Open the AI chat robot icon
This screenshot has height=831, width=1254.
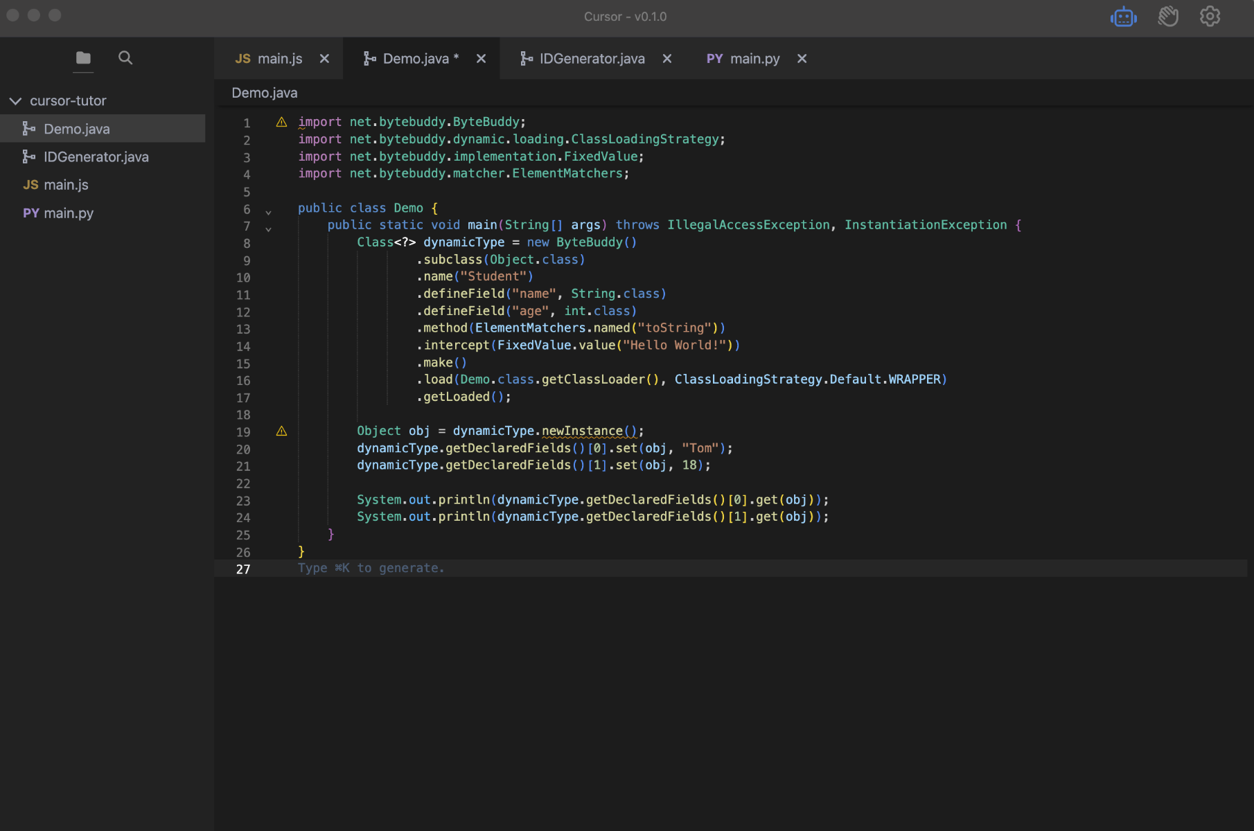point(1123,17)
